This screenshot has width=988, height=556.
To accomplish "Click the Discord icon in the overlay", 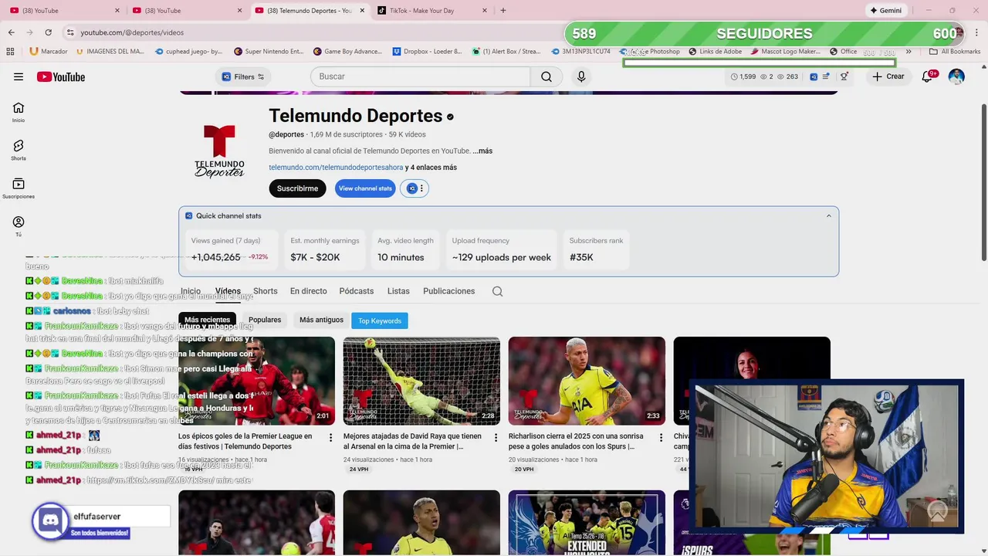I will [50, 520].
